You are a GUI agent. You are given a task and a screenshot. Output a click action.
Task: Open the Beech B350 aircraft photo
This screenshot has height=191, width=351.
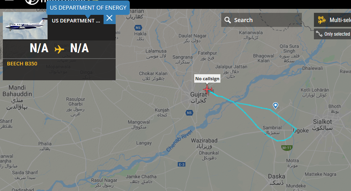[x=25, y=26]
